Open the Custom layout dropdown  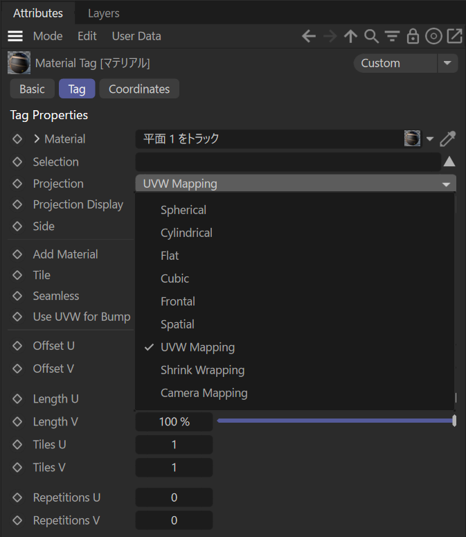click(406, 63)
